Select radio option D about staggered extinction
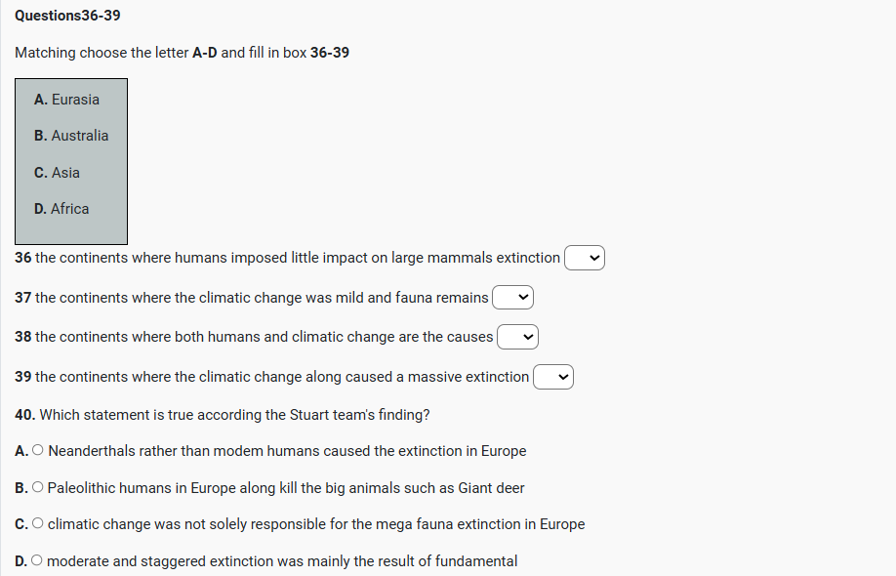Image resolution: width=896 pixels, height=576 pixels. tap(38, 561)
